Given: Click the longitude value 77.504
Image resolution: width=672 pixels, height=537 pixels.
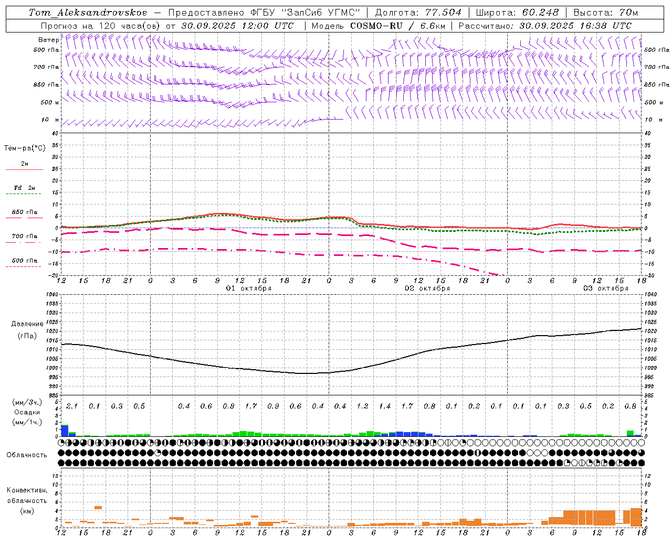Looking at the screenshot, I should click(x=444, y=13).
